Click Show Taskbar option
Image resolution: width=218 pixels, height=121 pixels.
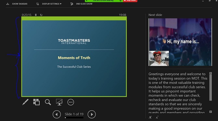19,4
